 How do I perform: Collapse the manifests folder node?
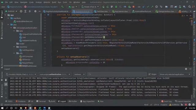click(8, 18)
